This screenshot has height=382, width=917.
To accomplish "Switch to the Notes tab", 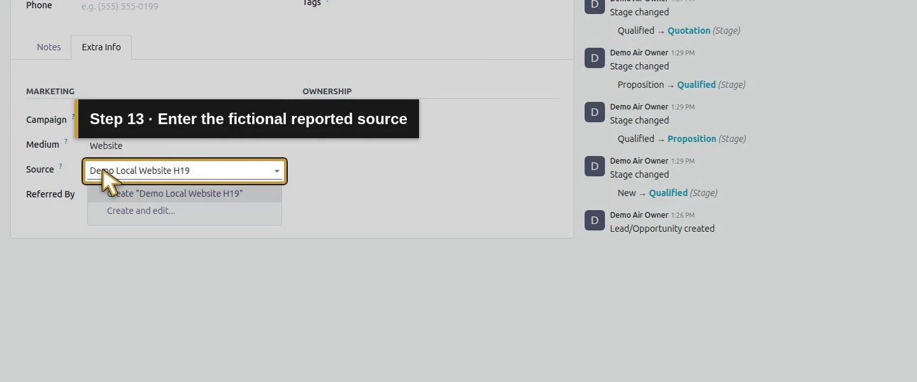I will coord(49,47).
